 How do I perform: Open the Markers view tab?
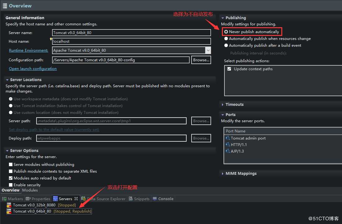[12, 199]
